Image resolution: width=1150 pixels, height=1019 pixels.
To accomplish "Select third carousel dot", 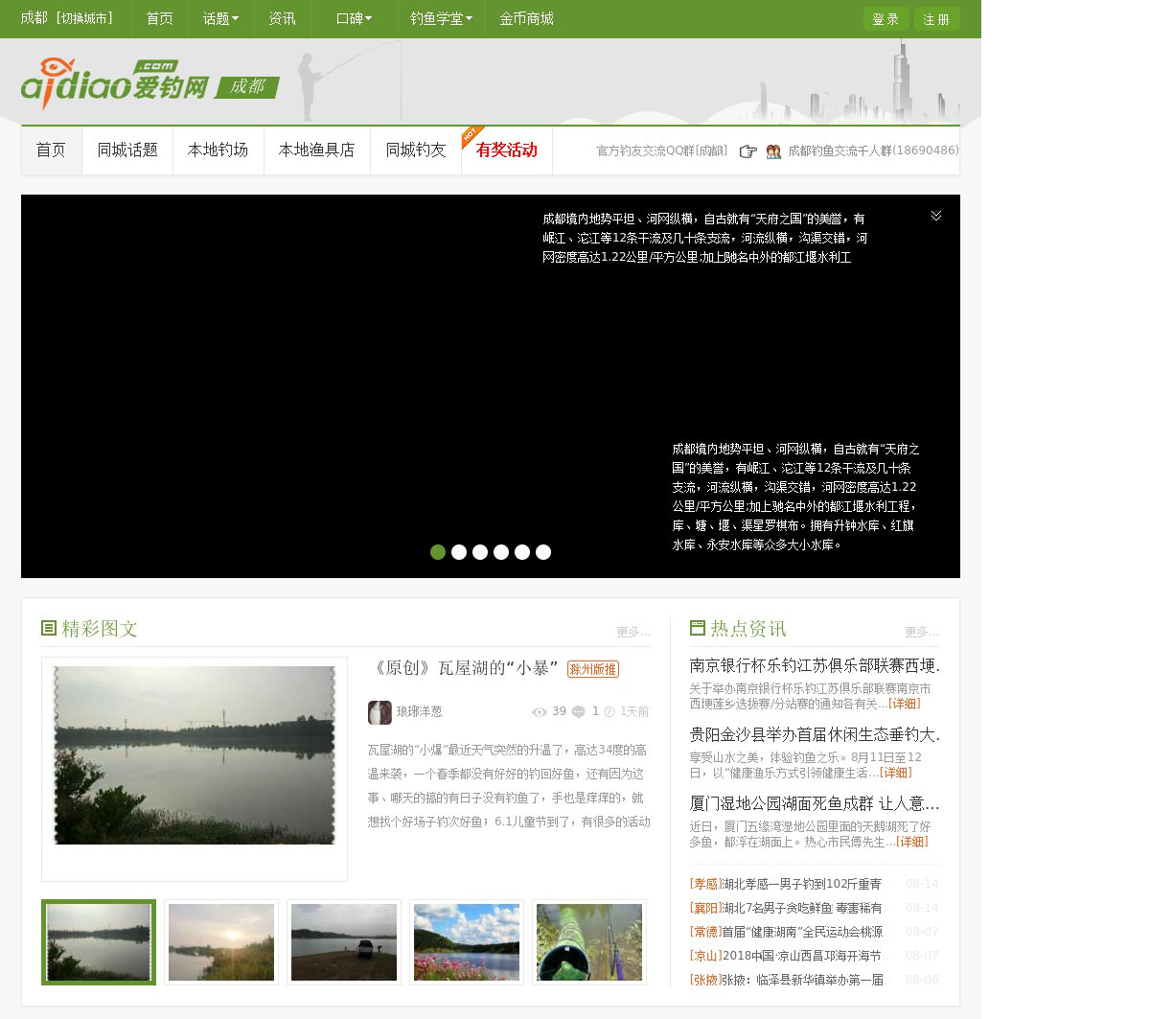I will point(480,552).
